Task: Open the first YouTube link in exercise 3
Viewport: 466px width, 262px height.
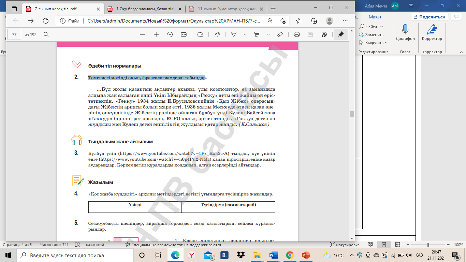Action: [x=174, y=153]
